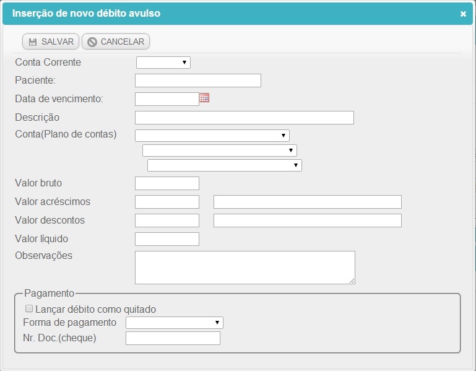476x371 pixels.
Task: Click inside the Observações text area
Action: (245, 268)
